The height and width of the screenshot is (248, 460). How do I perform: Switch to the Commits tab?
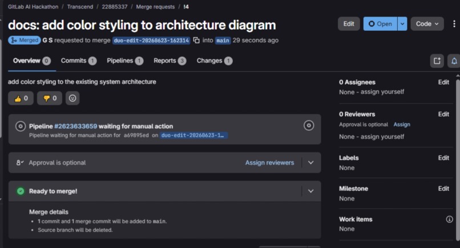tap(79, 61)
